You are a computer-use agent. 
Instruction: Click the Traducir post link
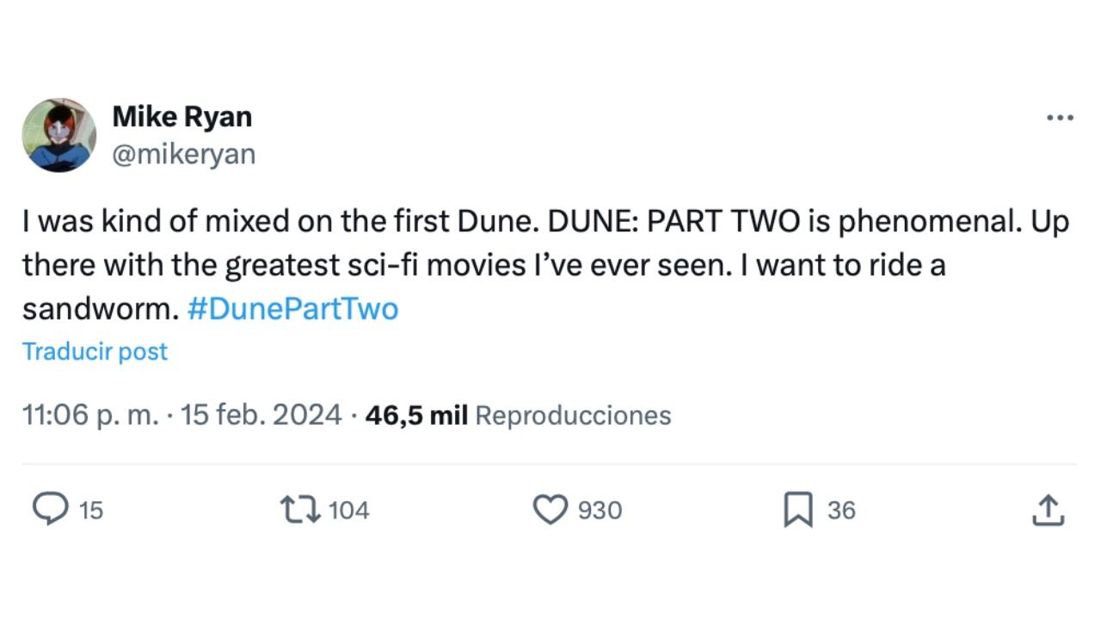click(95, 351)
